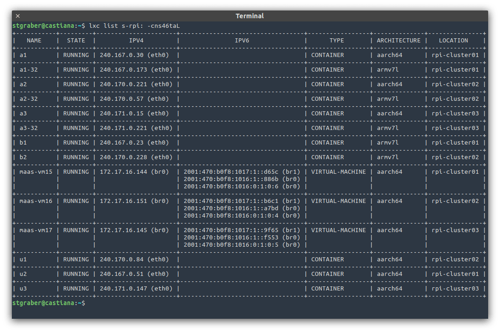Click the IPv4 address 240.167.0.23 (eth0)

pos(134,143)
